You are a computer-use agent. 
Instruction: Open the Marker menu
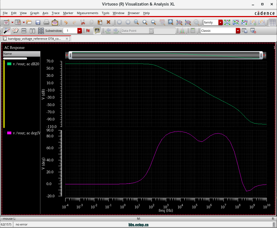click(x=68, y=13)
